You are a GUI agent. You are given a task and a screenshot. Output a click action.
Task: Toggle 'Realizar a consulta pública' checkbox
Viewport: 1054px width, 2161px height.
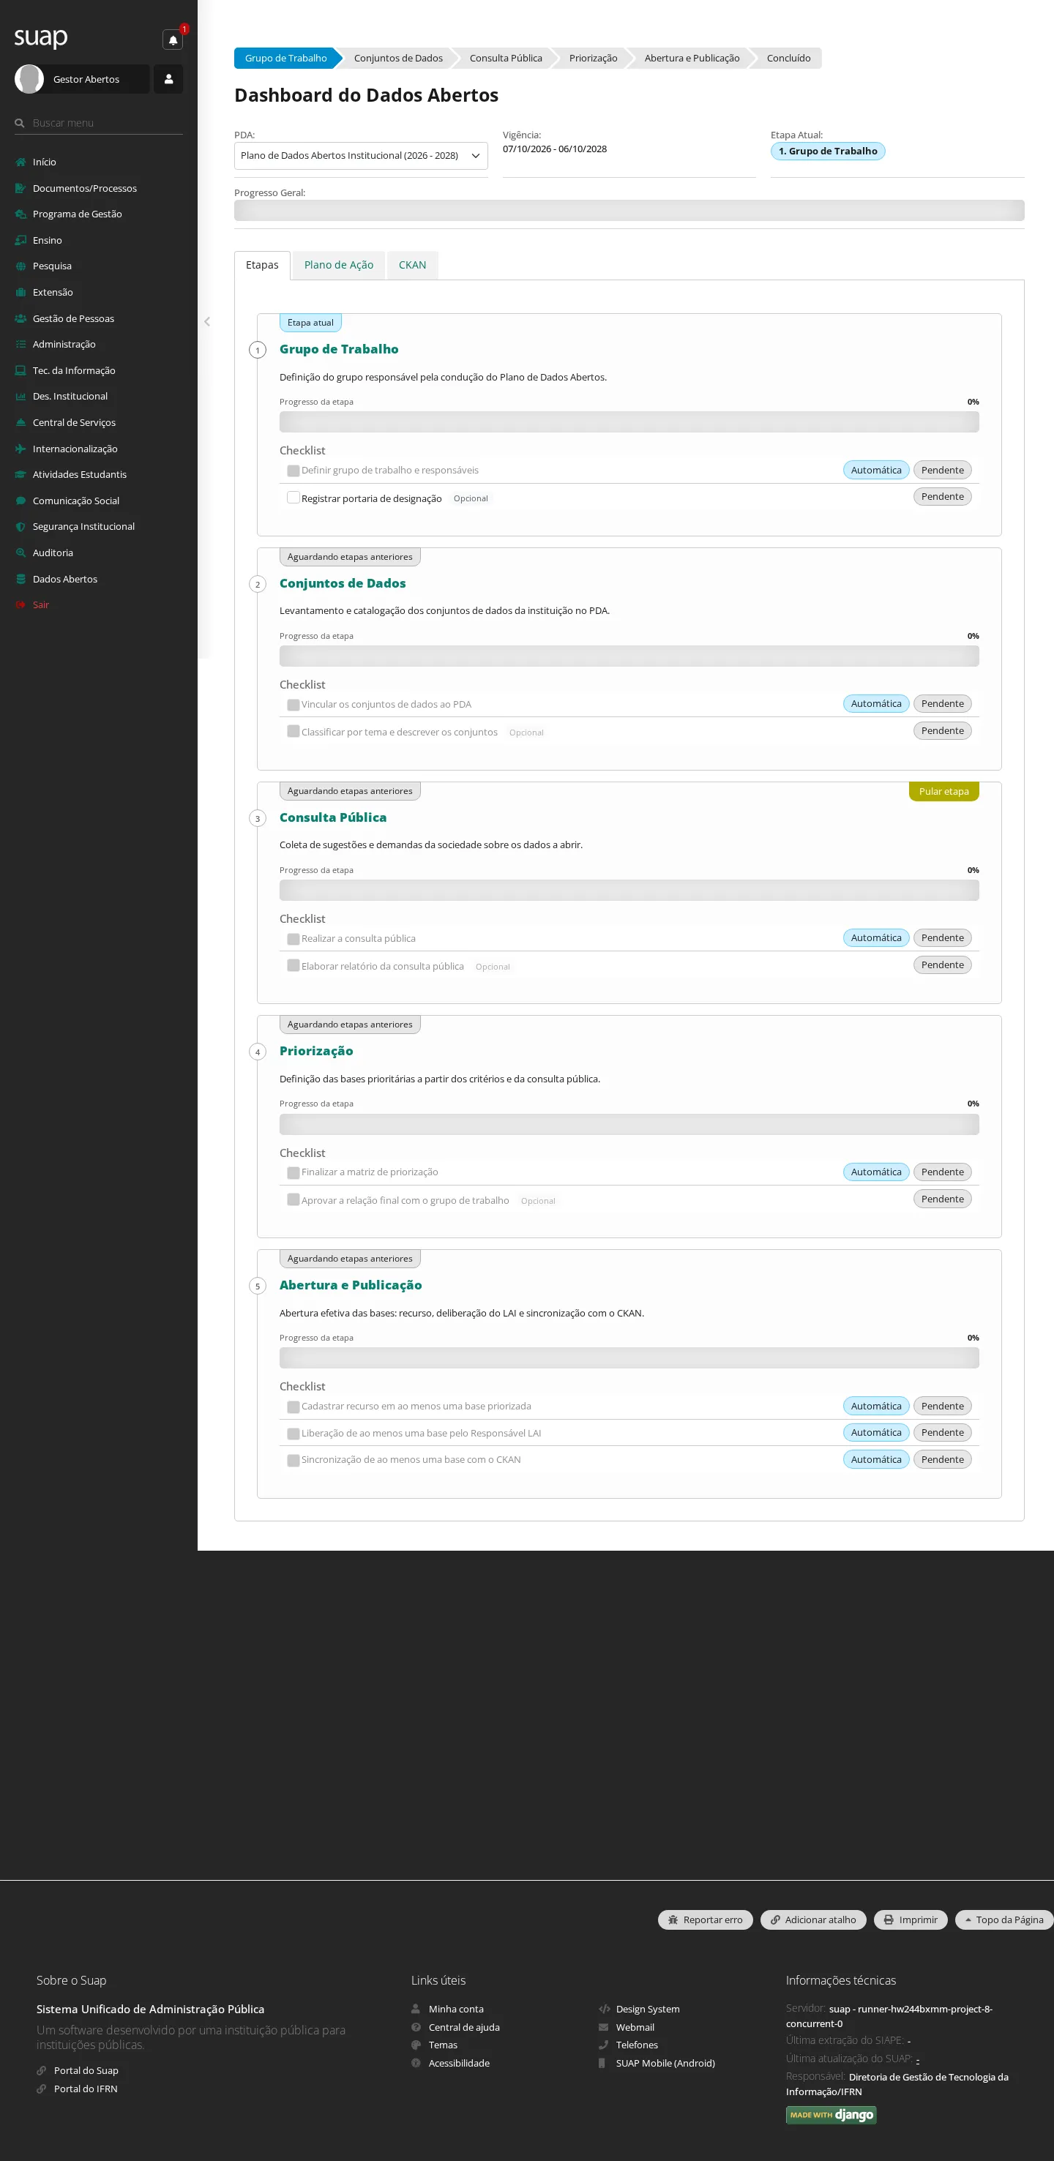pyautogui.click(x=293, y=939)
